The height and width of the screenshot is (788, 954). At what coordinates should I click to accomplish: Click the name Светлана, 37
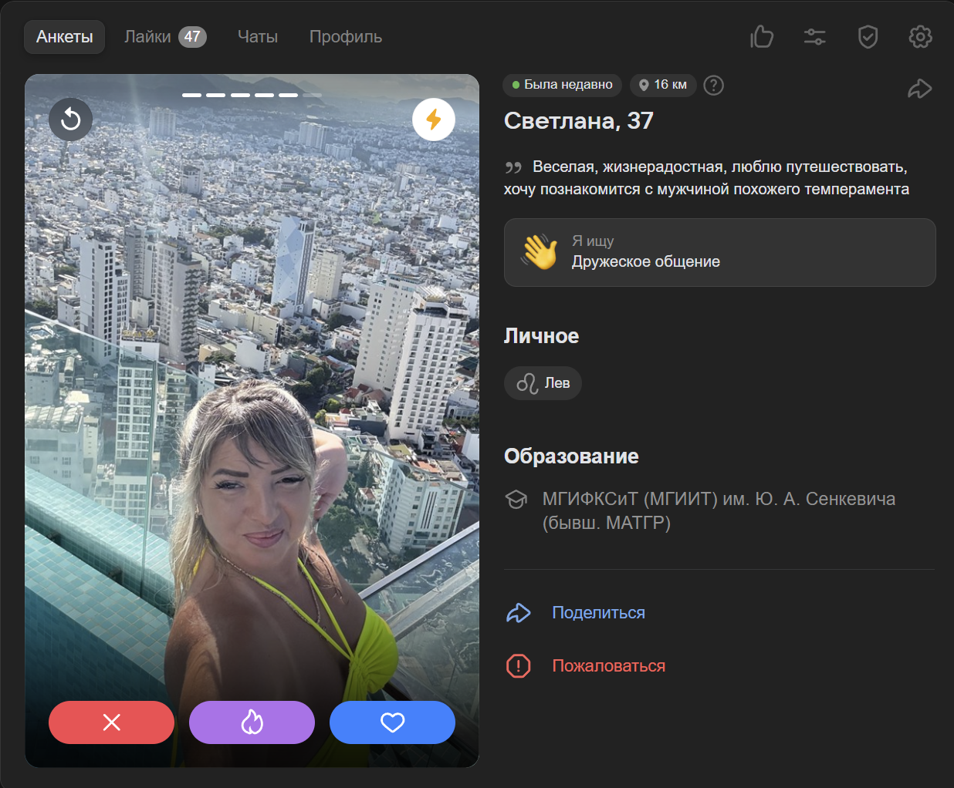pos(579,121)
